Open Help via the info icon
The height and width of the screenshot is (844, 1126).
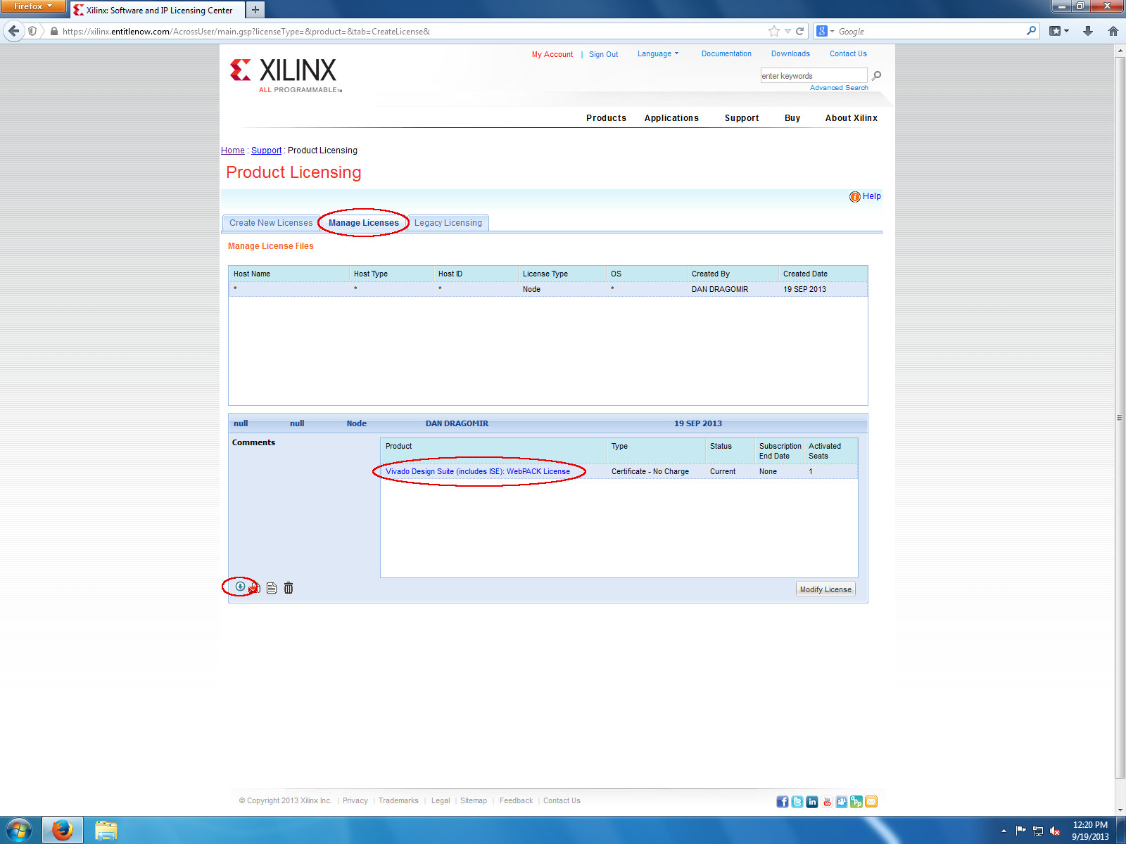click(x=855, y=197)
